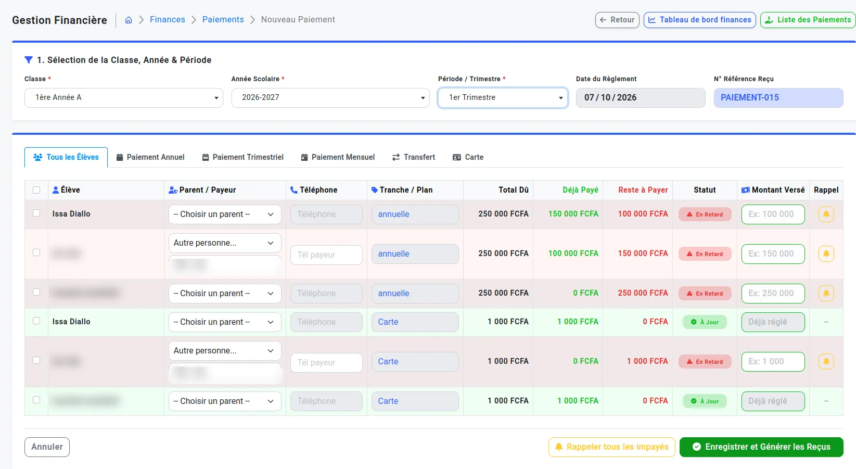The image size is (856, 469).
Task: Click the Téléphone column phone icon
Action: coord(294,190)
